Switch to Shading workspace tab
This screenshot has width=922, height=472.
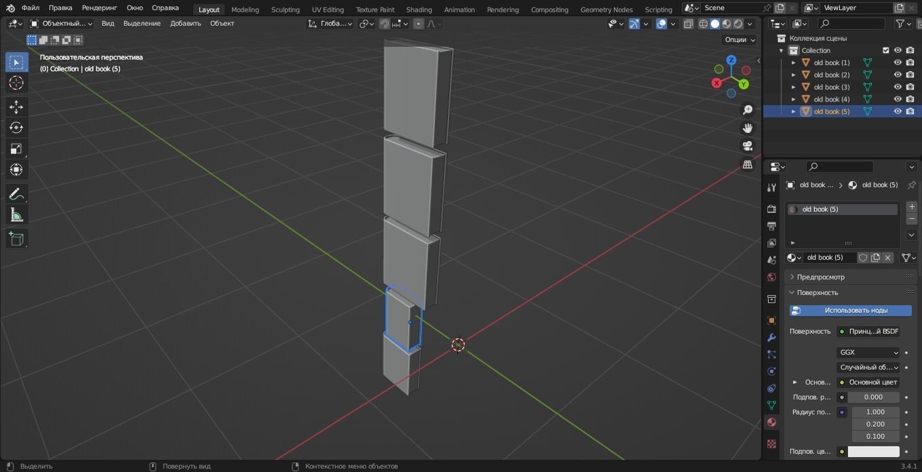[419, 9]
